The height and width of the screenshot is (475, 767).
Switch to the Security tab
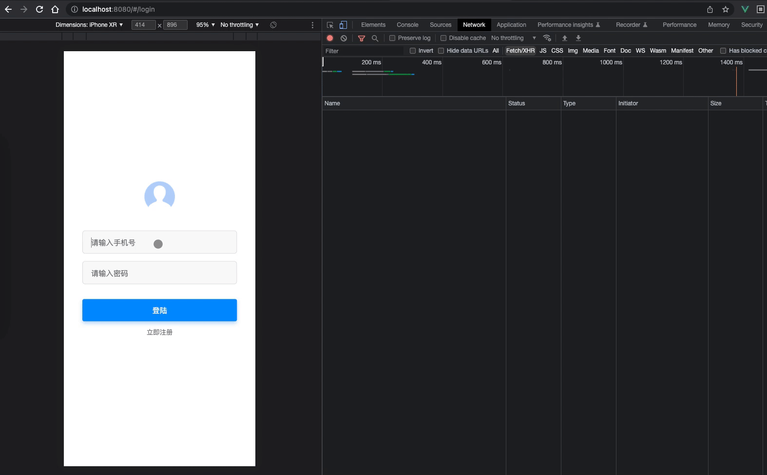[x=752, y=25]
